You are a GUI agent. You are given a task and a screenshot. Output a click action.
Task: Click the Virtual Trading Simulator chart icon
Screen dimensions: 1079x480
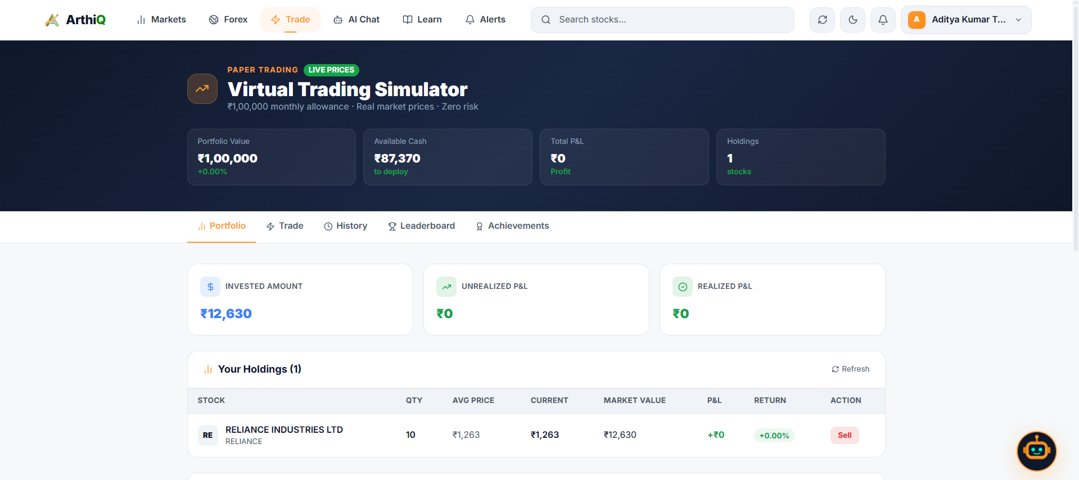202,89
